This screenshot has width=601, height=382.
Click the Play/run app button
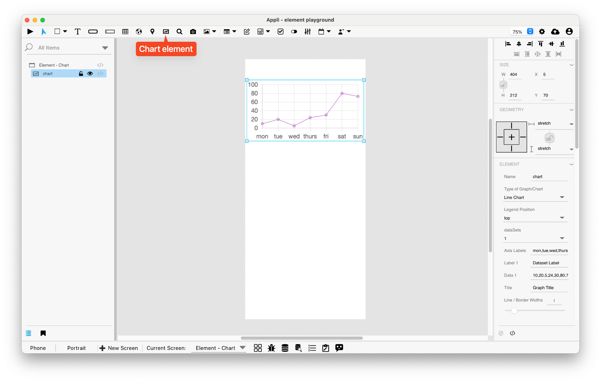pyautogui.click(x=30, y=32)
